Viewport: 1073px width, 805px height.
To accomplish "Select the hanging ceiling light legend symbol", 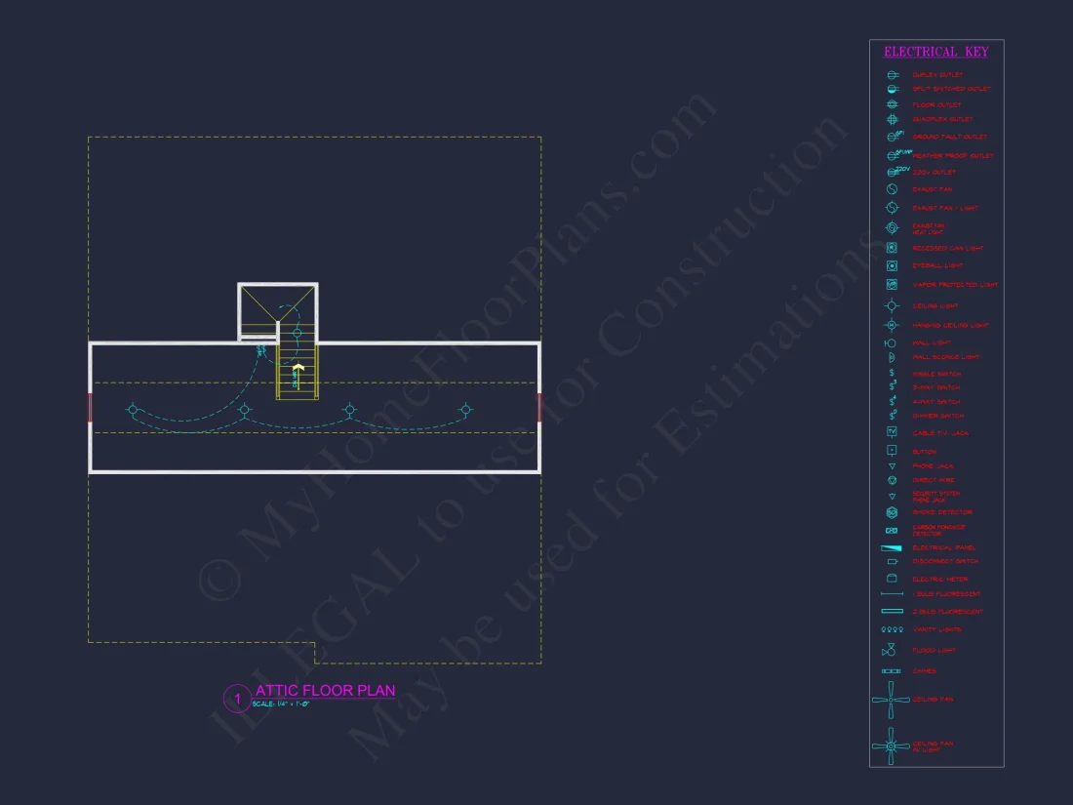I will [891, 325].
